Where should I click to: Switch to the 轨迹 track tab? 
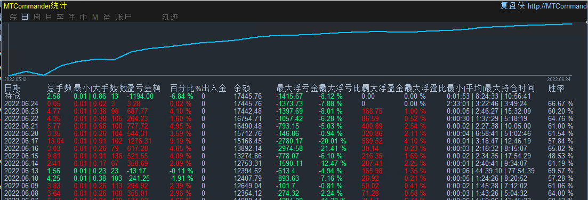[170, 17]
